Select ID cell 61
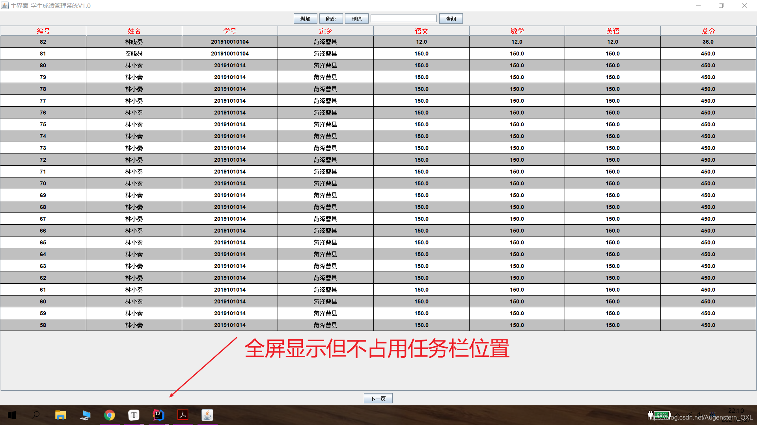Image resolution: width=757 pixels, height=425 pixels. (43, 290)
